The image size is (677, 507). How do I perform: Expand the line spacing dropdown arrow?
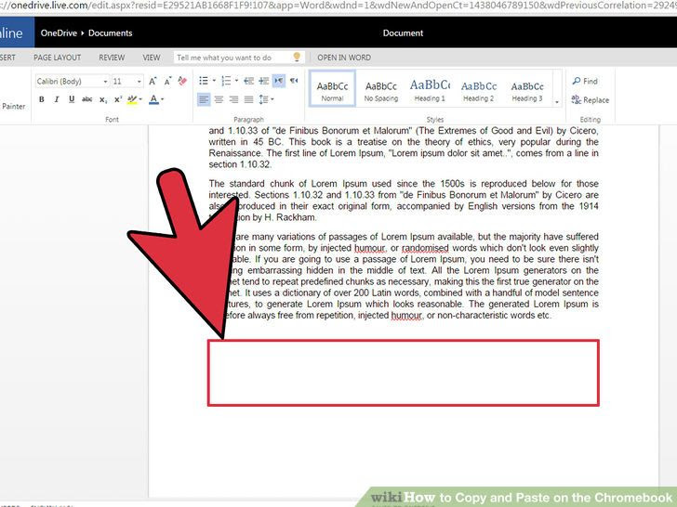coord(272,99)
